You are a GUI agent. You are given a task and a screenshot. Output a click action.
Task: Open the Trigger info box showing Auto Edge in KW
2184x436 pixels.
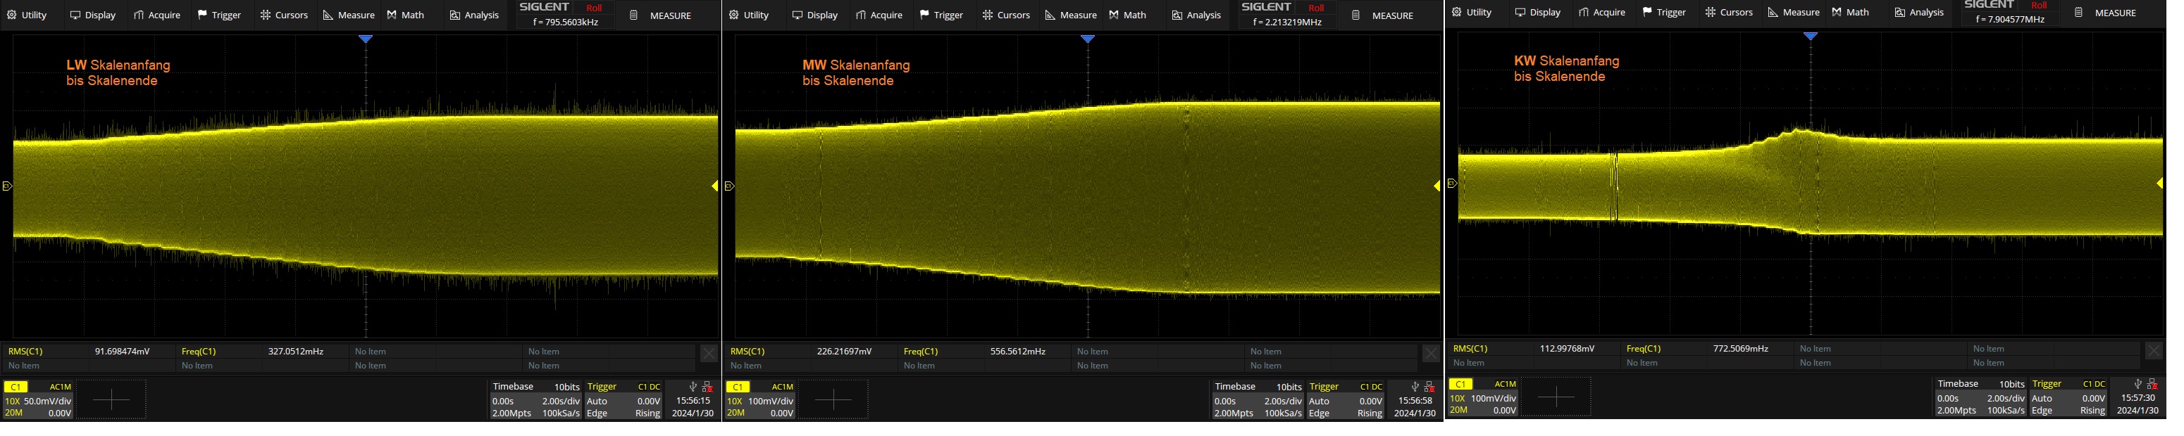click(2068, 397)
